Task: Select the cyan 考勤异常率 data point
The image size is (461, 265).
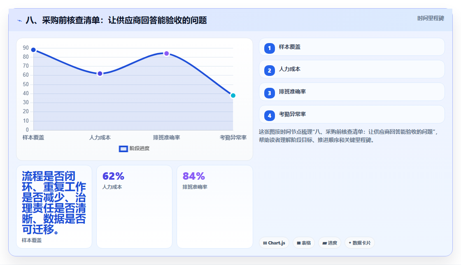Action: 233,96
